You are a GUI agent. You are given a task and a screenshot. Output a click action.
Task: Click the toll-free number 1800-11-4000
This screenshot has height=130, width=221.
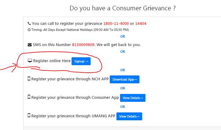pos(116,23)
